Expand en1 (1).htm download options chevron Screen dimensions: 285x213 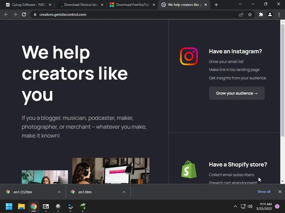click(x=59, y=192)
